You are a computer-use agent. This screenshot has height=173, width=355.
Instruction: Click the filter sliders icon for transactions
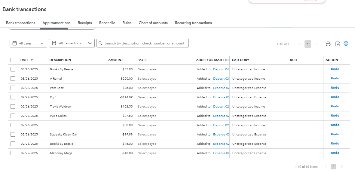click(54, 43)
